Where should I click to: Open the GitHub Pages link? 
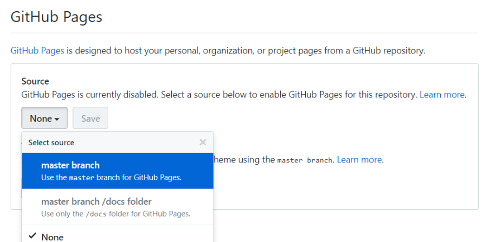(x=37, y=51)
